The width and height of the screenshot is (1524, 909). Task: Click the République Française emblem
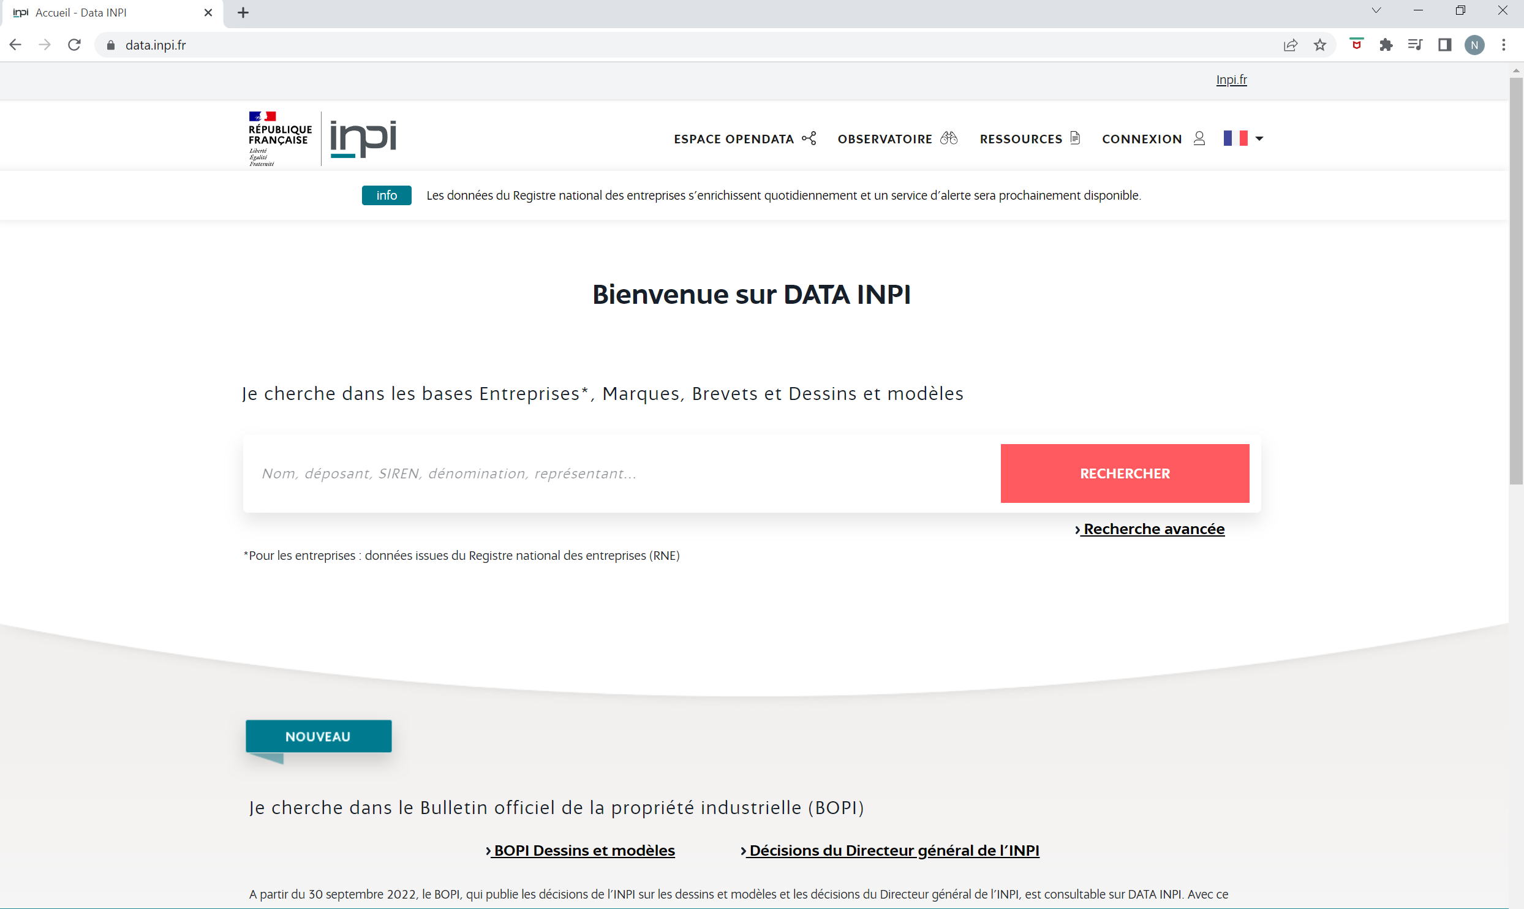(280, 138)
